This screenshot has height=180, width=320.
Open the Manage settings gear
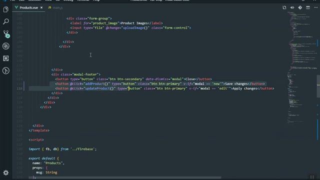point(5,172)
